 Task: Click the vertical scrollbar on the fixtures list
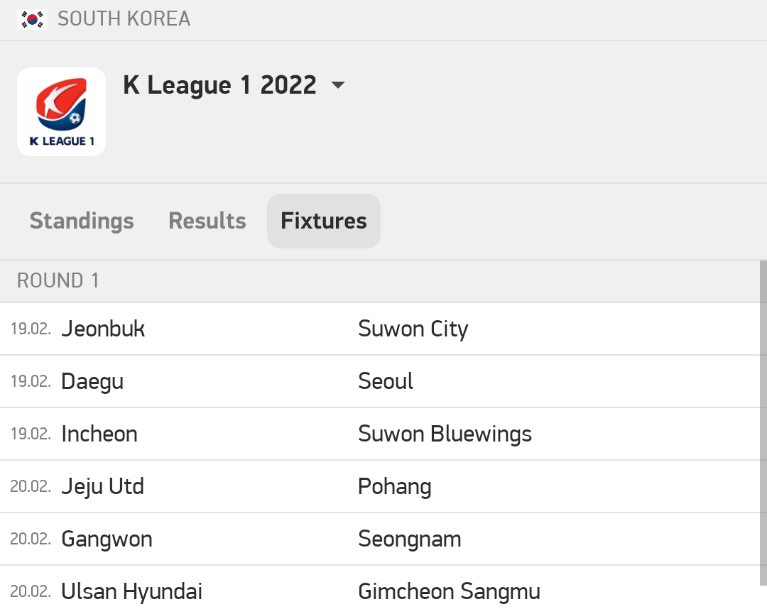pyautogui.click(x=763, y=423)
